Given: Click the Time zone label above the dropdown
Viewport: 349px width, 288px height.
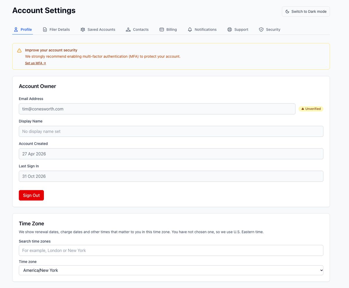Looking at the screenshot, I should (x=28, y=262).
